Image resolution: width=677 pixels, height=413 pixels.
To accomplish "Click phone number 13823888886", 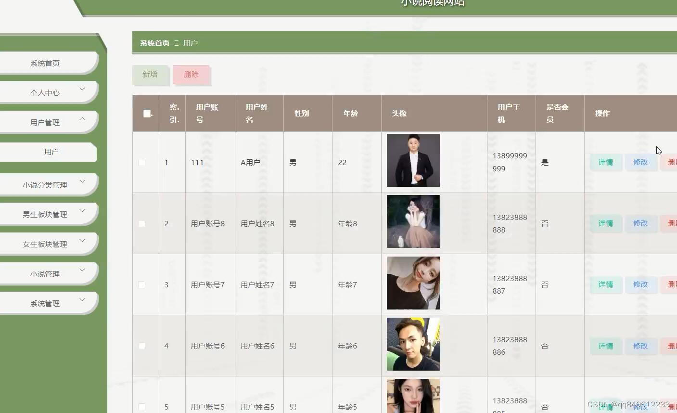I will coord(510,346).
